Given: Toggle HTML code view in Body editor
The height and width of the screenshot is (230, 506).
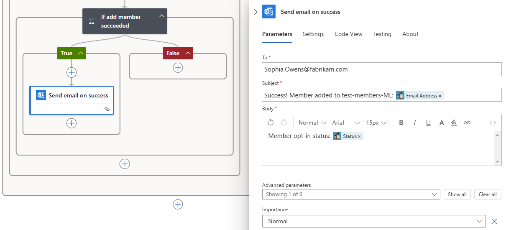Looking at the screenshot, I should pos(493,123).
